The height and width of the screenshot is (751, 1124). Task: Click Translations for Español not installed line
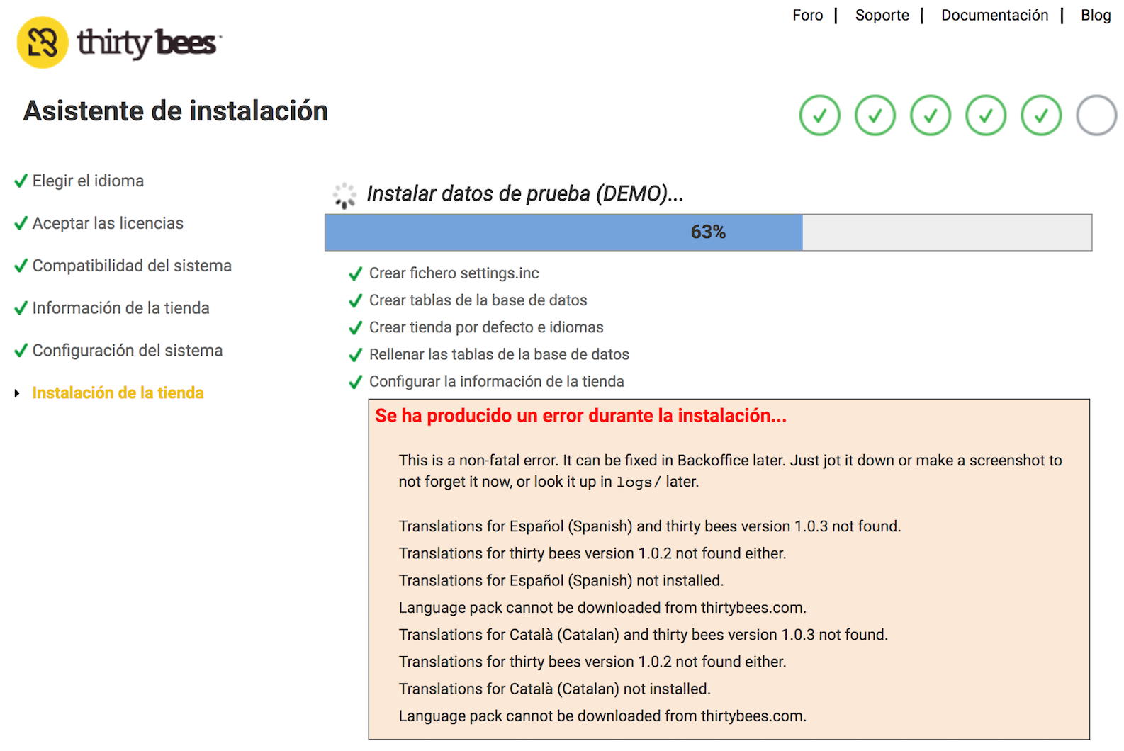pyautogui.click(x=561, y=581)
